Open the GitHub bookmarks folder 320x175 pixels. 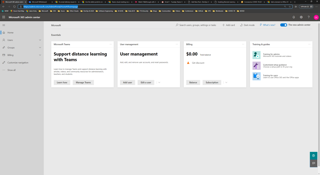click(x=199, y=11)
